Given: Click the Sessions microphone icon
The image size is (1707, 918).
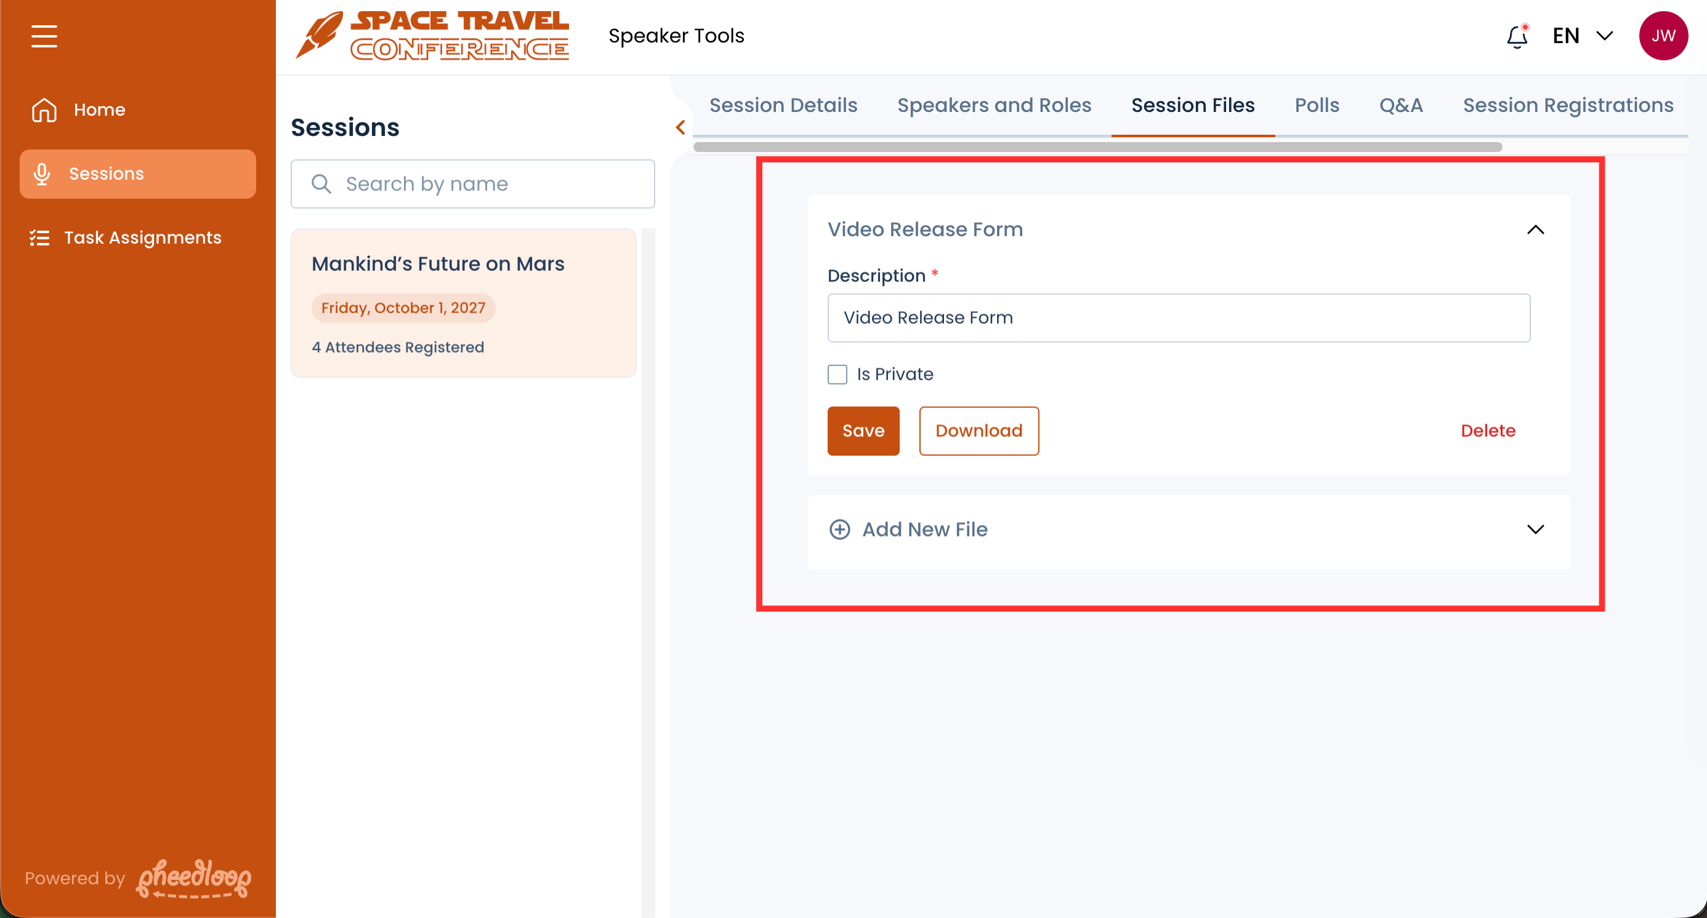Looking at the screenshot, I should (42, 174).
